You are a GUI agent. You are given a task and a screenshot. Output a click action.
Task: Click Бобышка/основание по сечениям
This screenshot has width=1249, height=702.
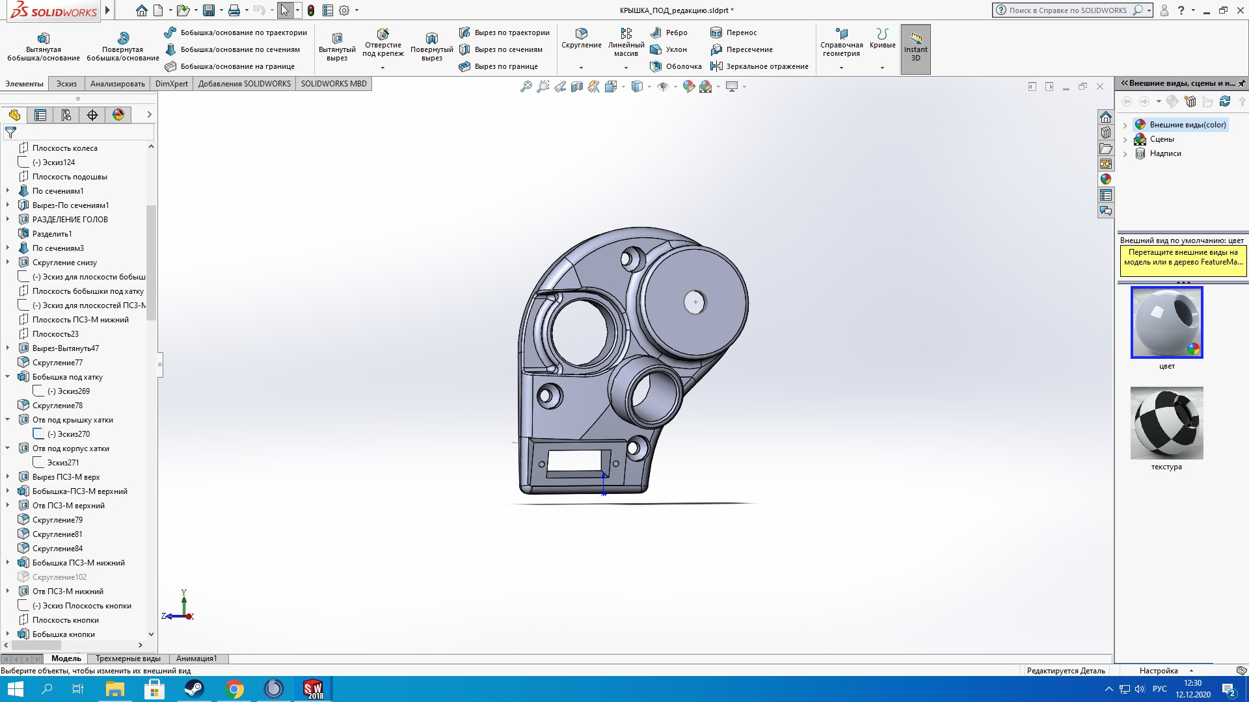[232, 49]
